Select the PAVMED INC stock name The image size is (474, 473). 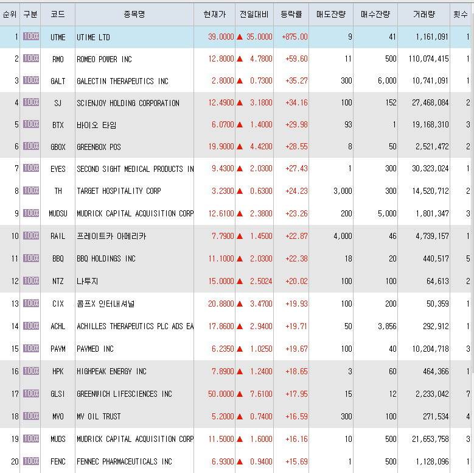[x=95, y=349]
